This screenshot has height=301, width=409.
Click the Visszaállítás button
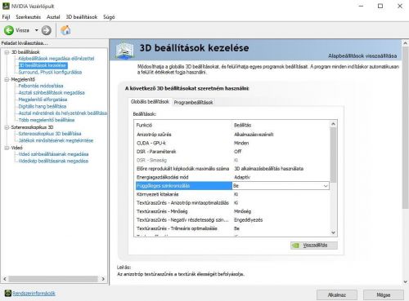[x=314, y=246]
